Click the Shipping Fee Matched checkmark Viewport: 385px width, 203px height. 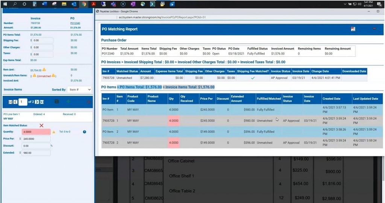pos(253,78)
